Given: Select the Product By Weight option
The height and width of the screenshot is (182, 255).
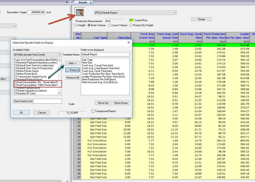Looking at the screenshot, I should [x=131, y=25].
